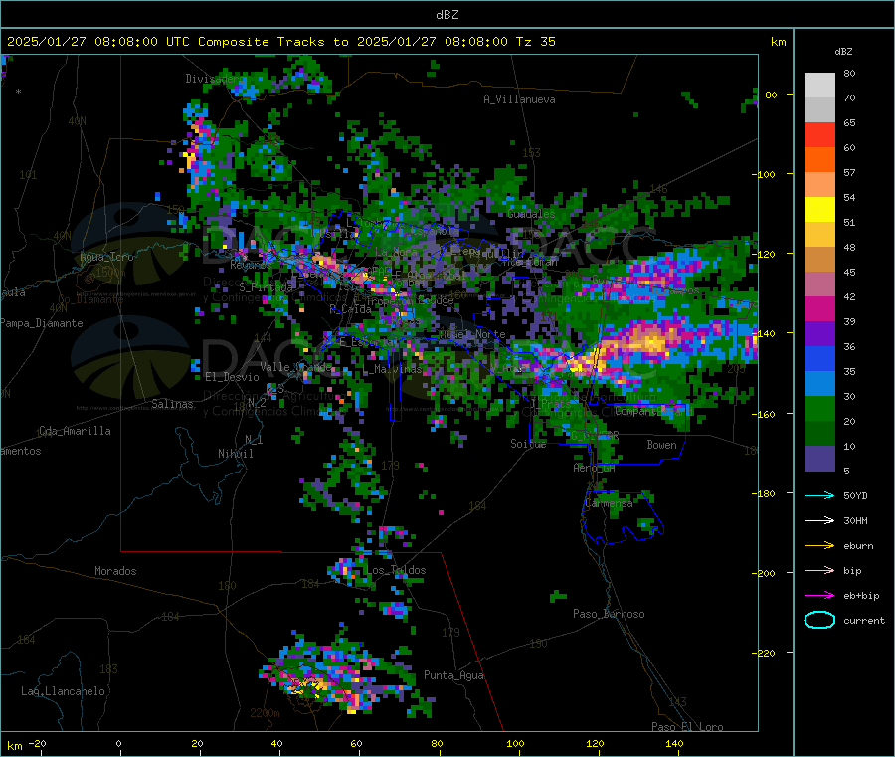Click the 'Pampa_Diamante' map label
This screenshot has width=895, height=757.
41,323
